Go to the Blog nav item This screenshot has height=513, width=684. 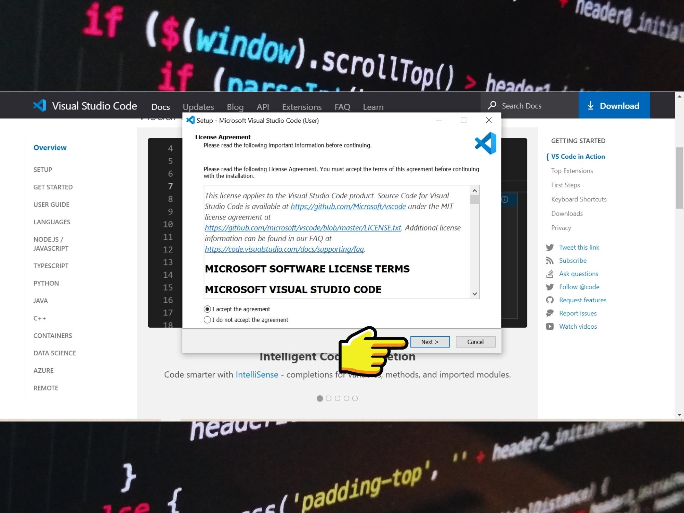(235, 107)
